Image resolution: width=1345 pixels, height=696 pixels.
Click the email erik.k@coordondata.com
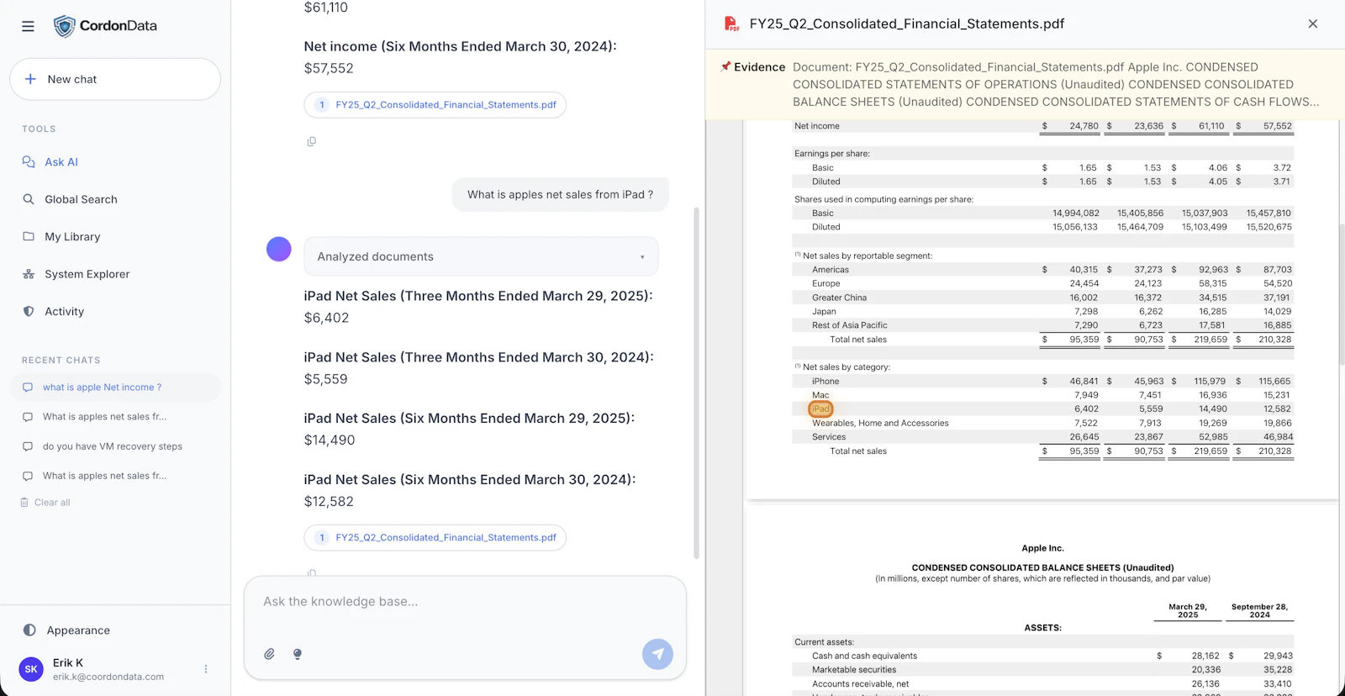point(108,677)
